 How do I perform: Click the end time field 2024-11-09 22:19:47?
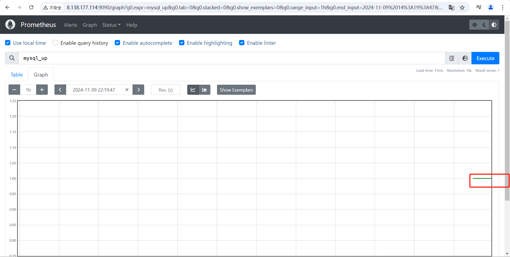point(94,90)
